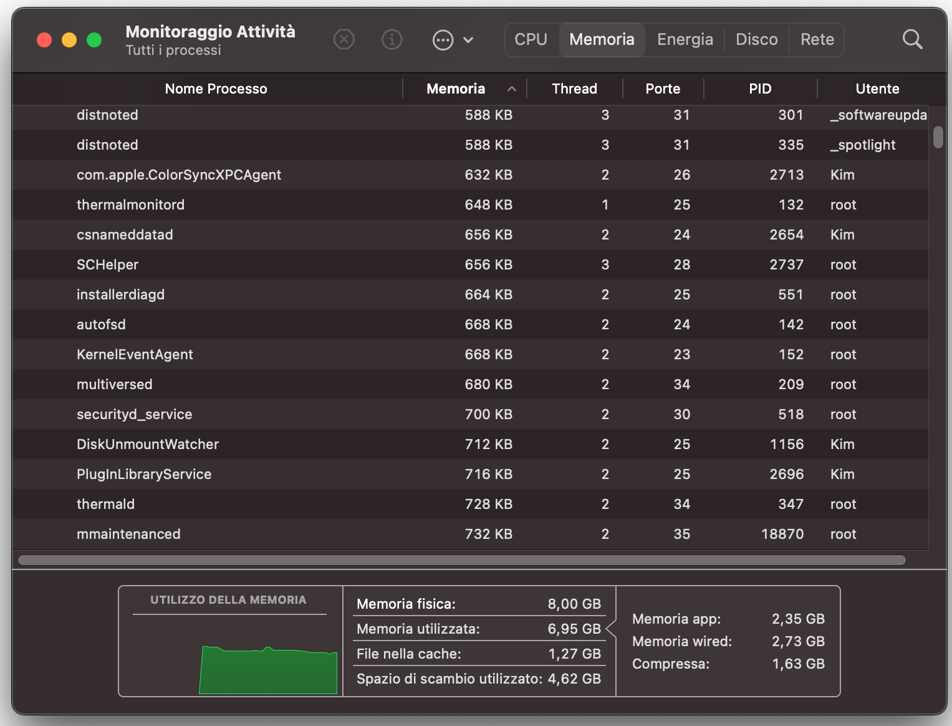Open the search magnifier icon
952x726 pixels.
(912, 39)
